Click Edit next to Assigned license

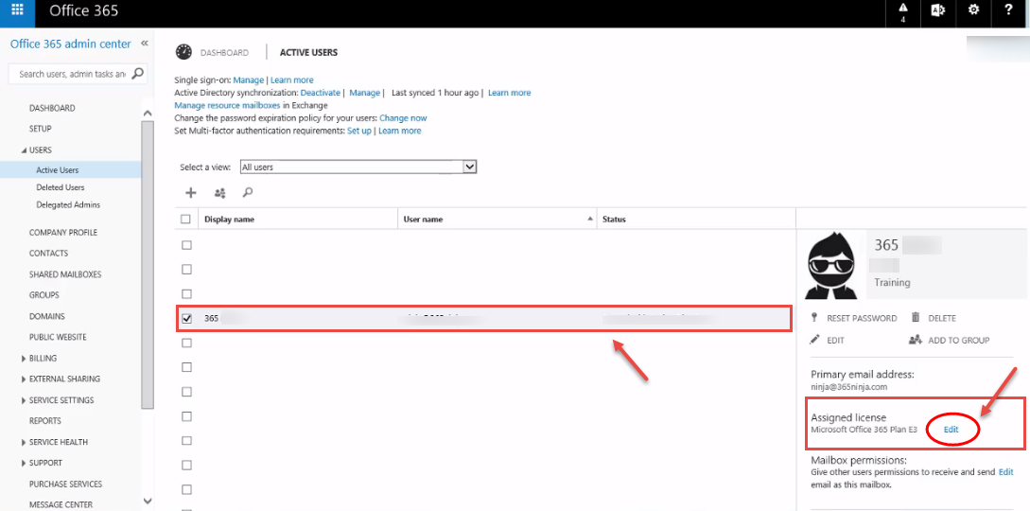coord(951,430)
